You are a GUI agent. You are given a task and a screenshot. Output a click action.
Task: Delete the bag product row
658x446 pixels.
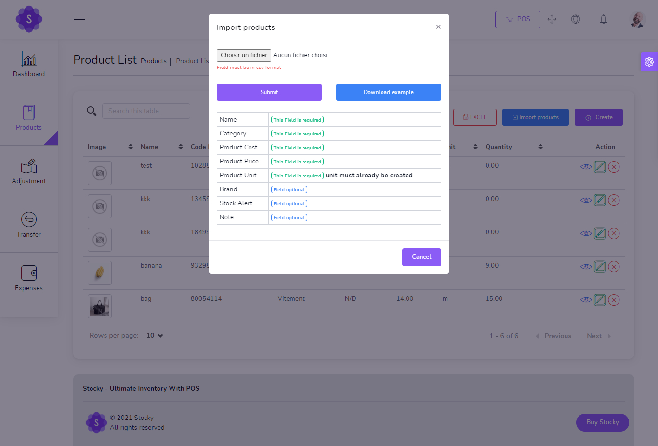pos(614,300)
